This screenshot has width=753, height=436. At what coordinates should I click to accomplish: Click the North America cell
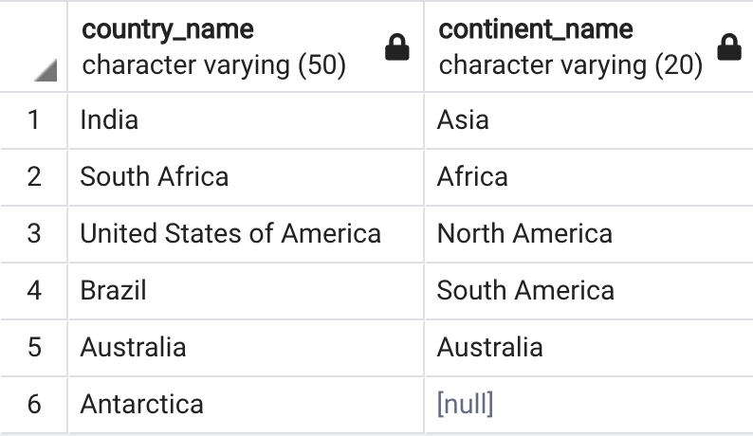click(x=589, y=234)
